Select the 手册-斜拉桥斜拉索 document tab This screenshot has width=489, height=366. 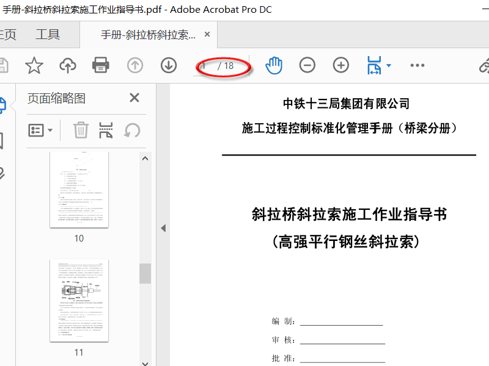point(148,35)
